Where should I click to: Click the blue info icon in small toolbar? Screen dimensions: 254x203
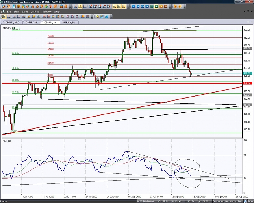coord(106,16)
